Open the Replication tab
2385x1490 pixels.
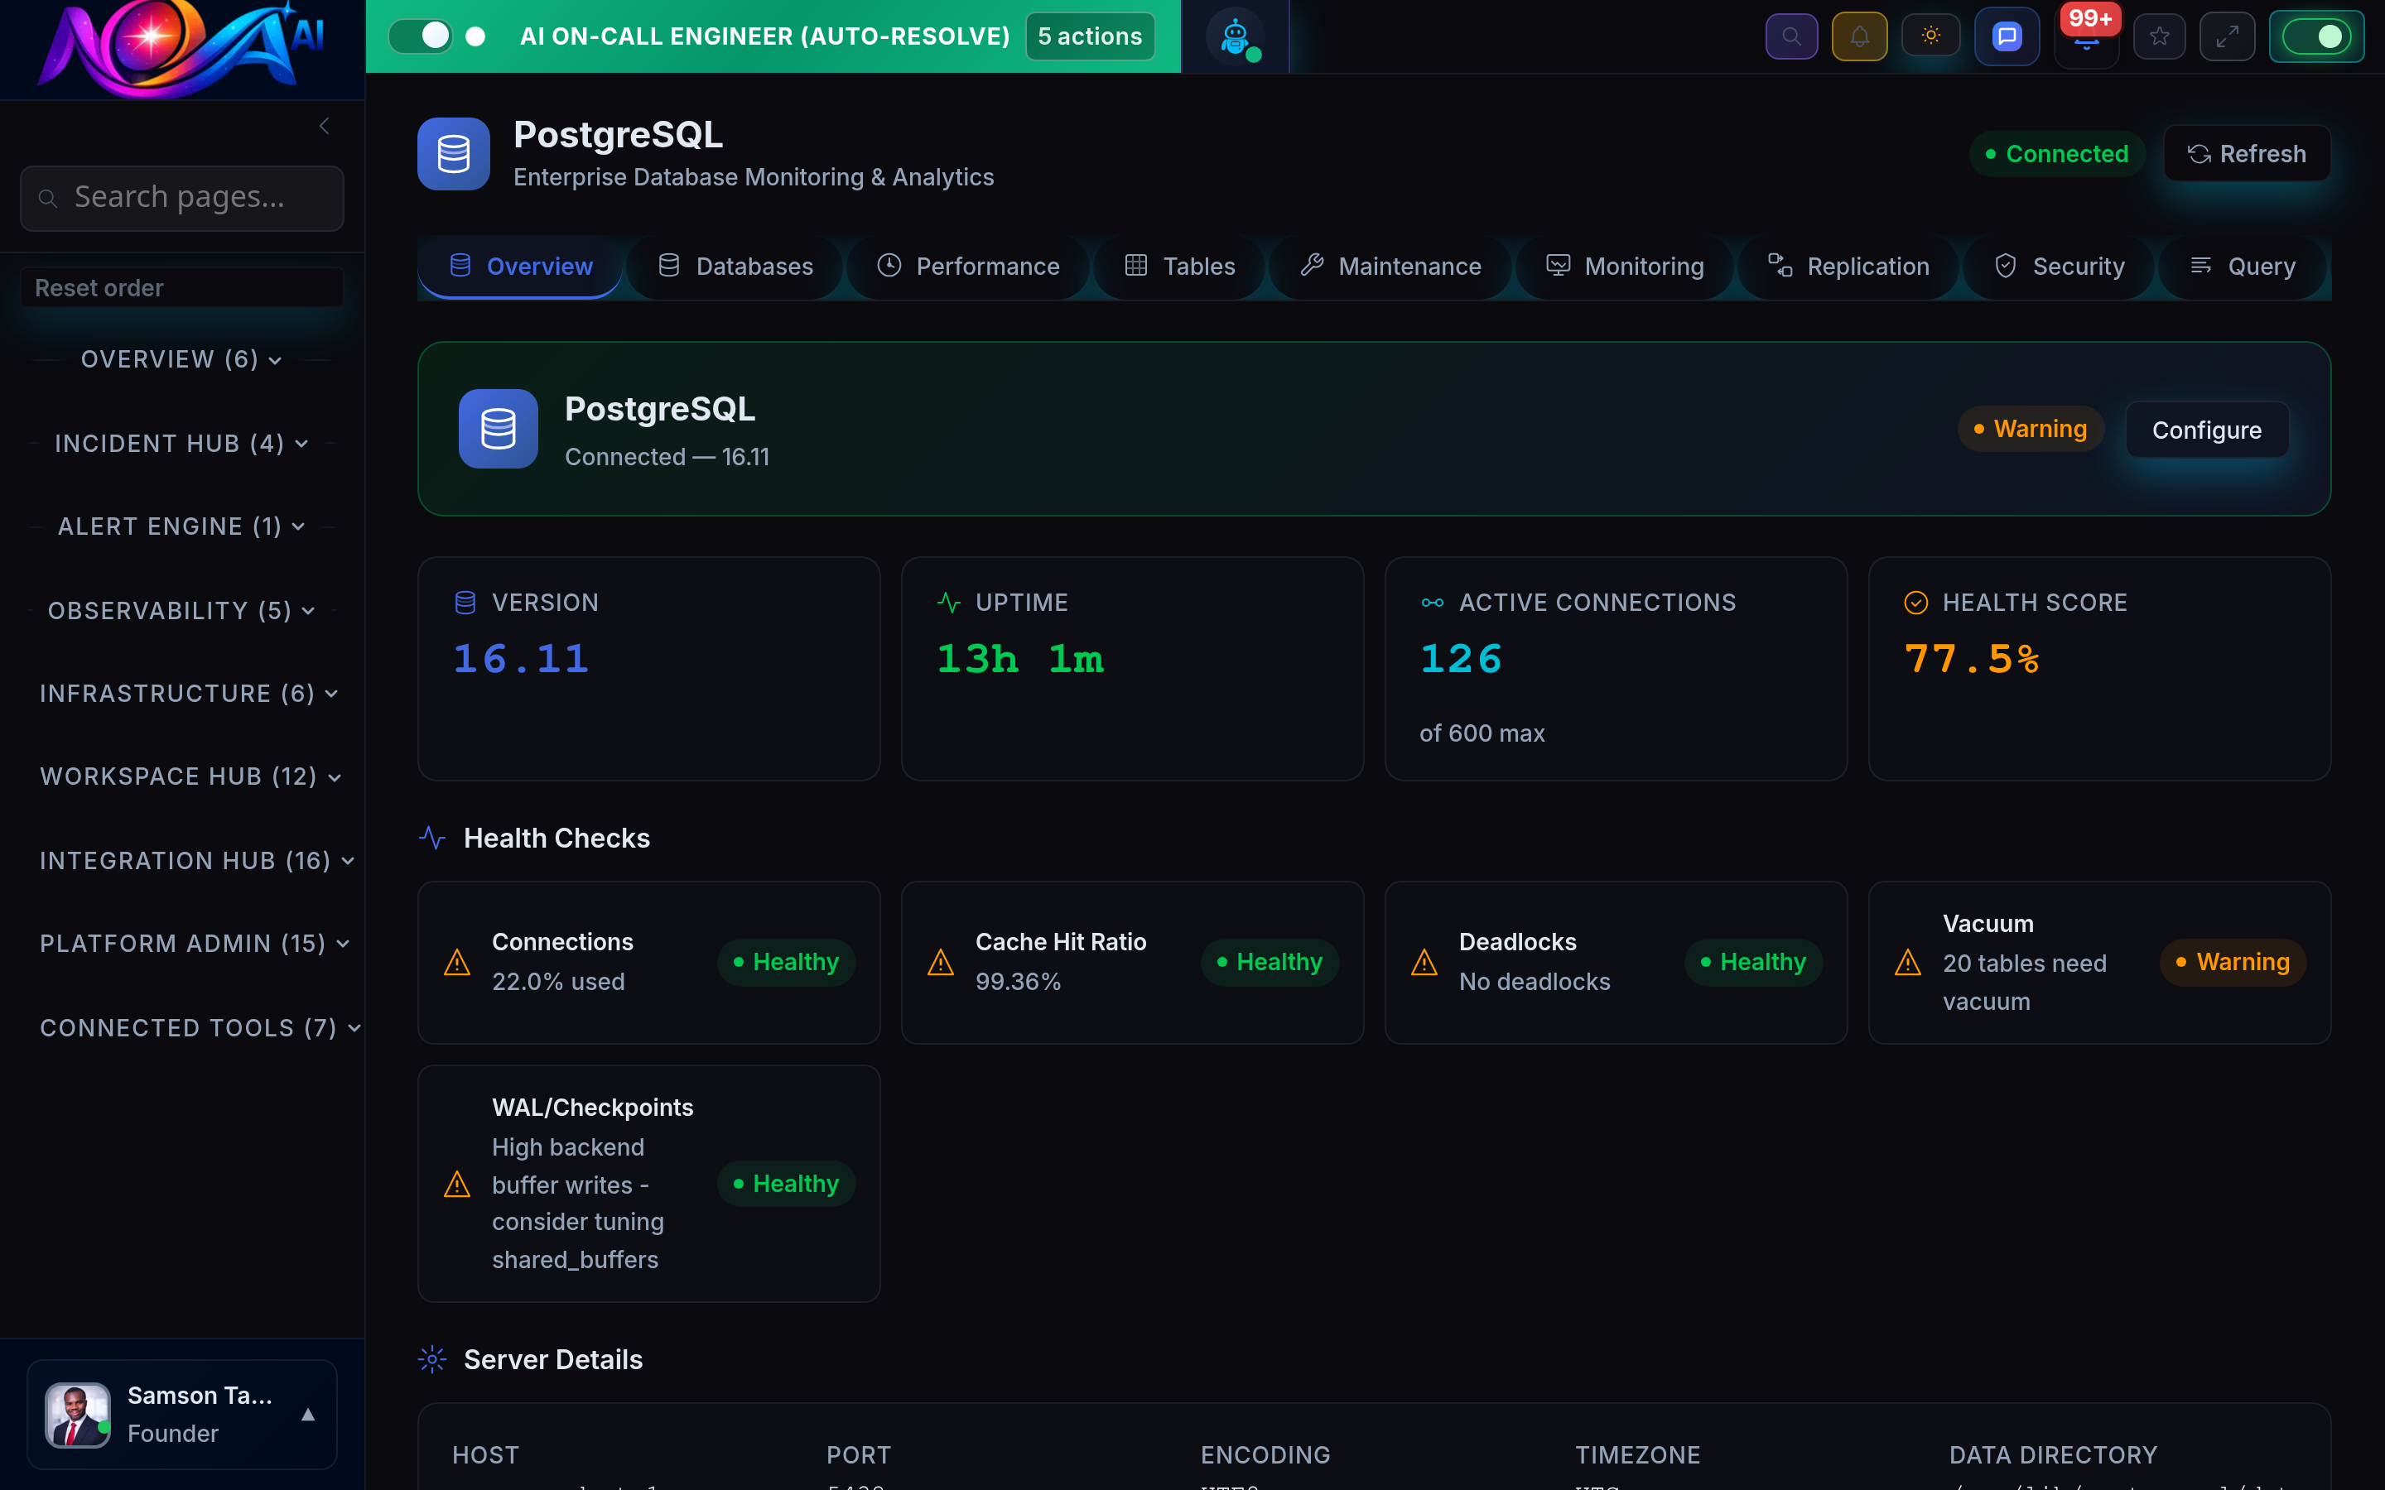(x=1848, y=266)
